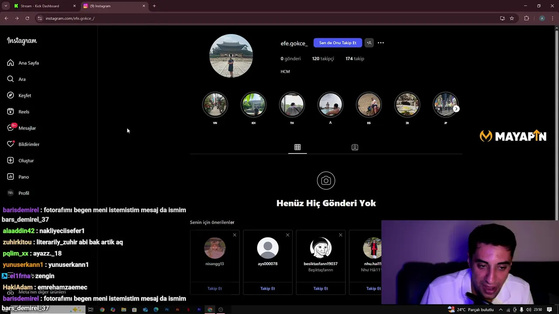Viewport: 559px width, 314px height.
Task: Open the tab search dropdown arrow
Action: 5,6
